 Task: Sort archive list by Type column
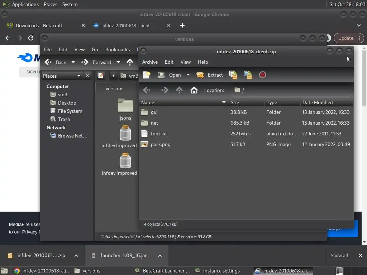[282, 102]
